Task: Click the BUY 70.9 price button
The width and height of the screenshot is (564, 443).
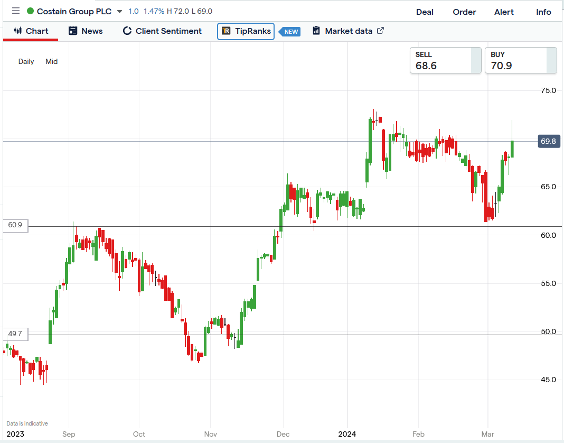Action: tap(521, 60)
